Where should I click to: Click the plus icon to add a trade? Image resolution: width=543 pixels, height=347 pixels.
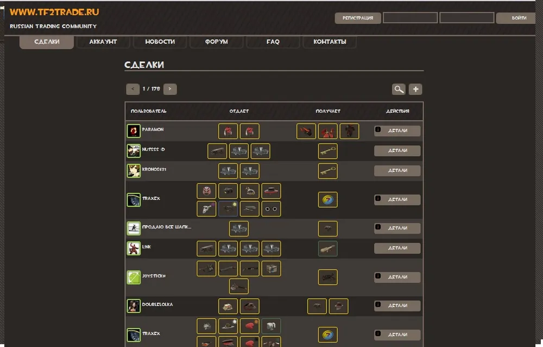coord(415,89)
